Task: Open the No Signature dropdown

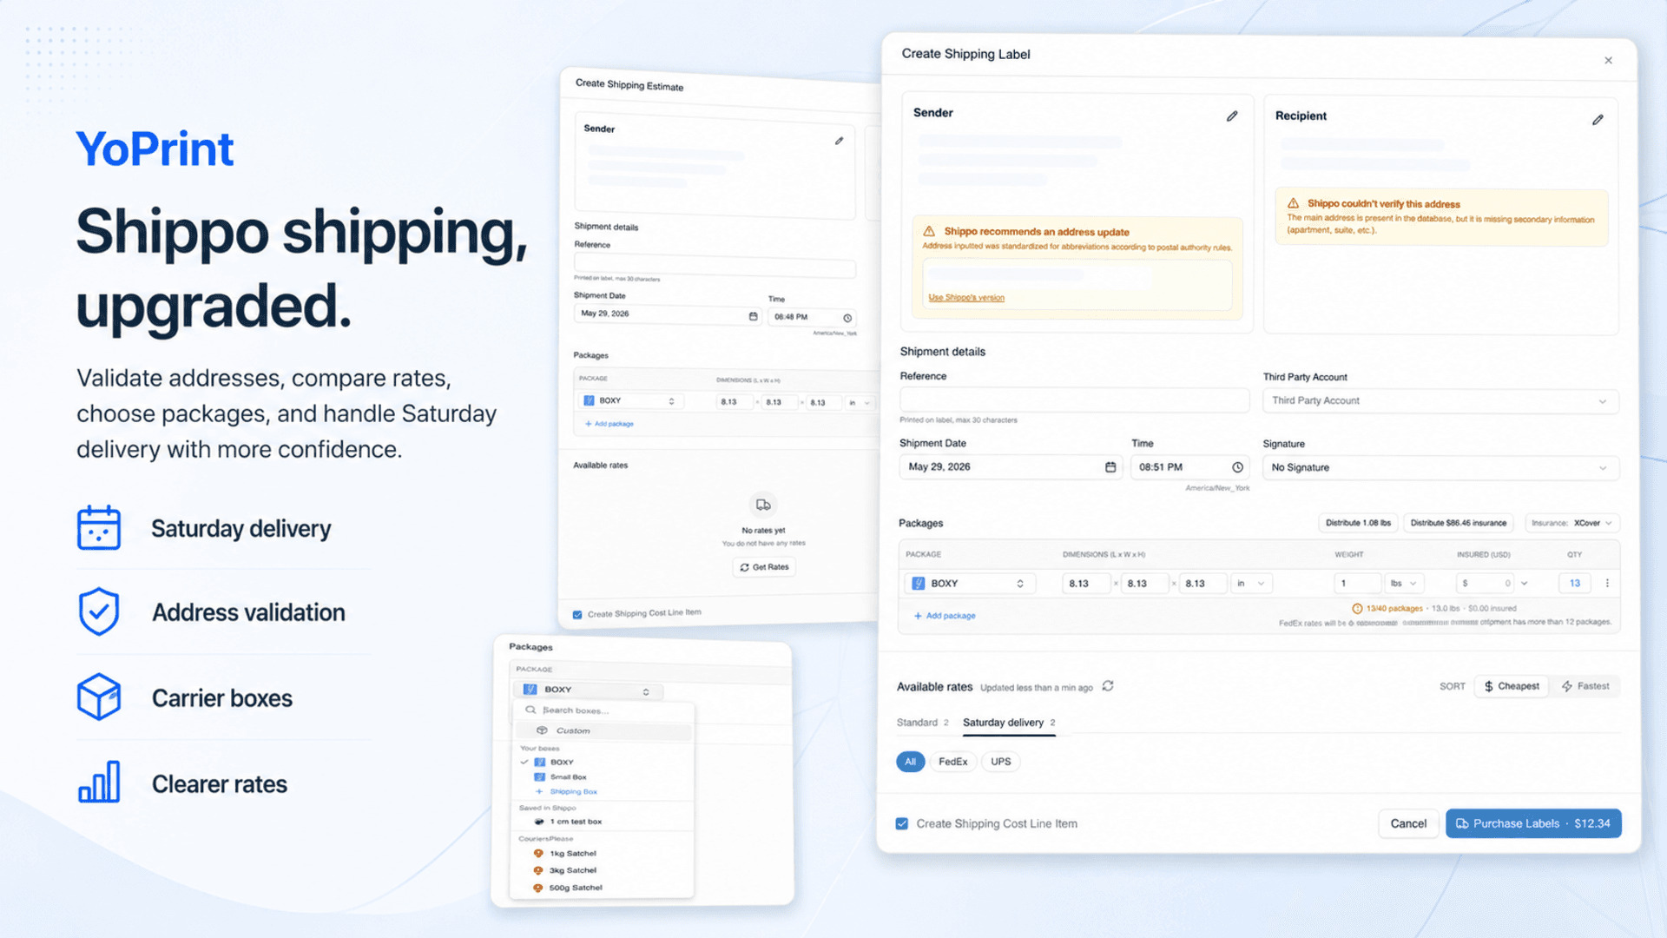Action: [1440, 467]
